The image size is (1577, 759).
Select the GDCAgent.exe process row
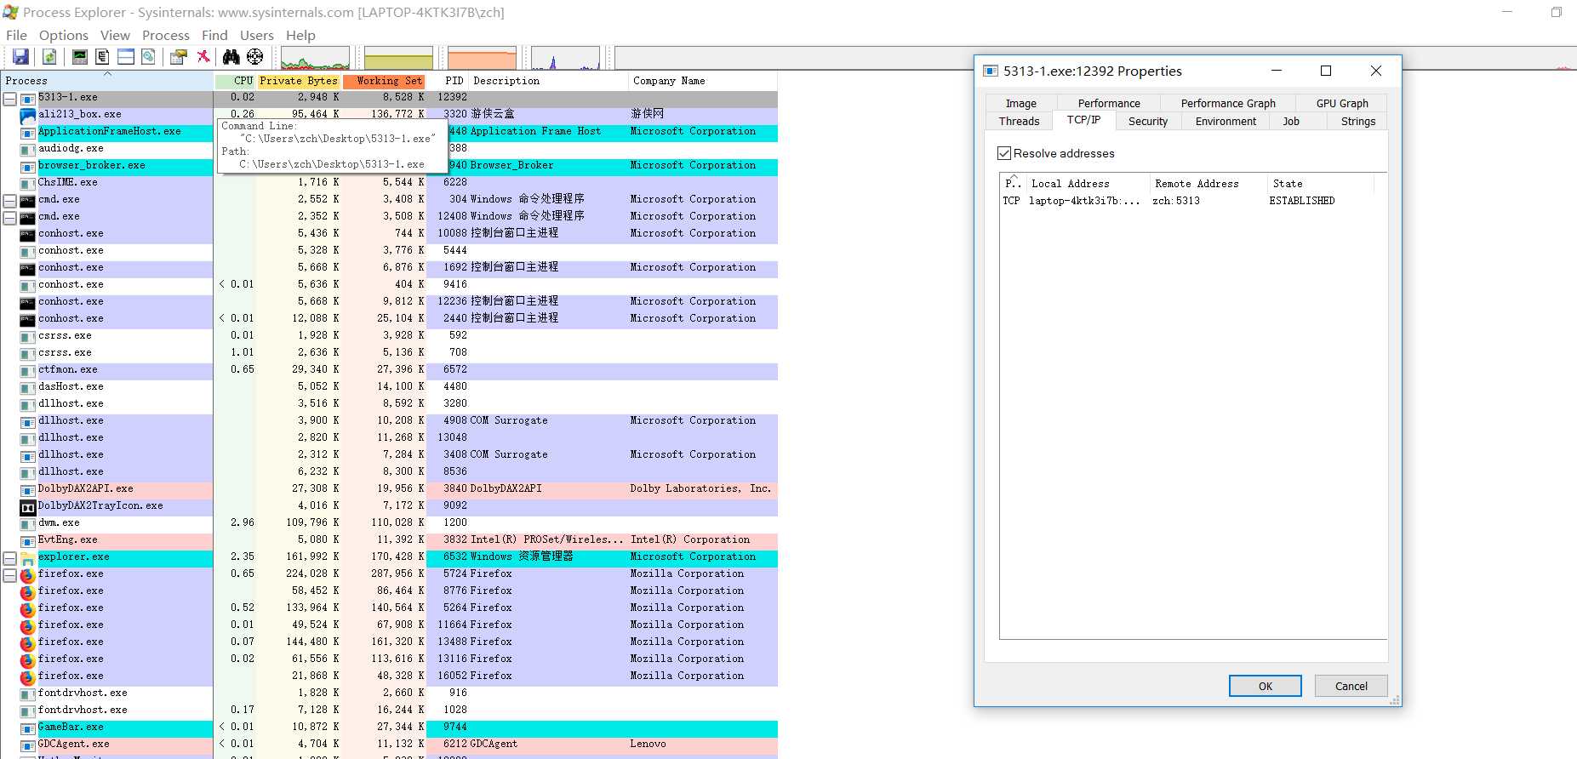390,744
